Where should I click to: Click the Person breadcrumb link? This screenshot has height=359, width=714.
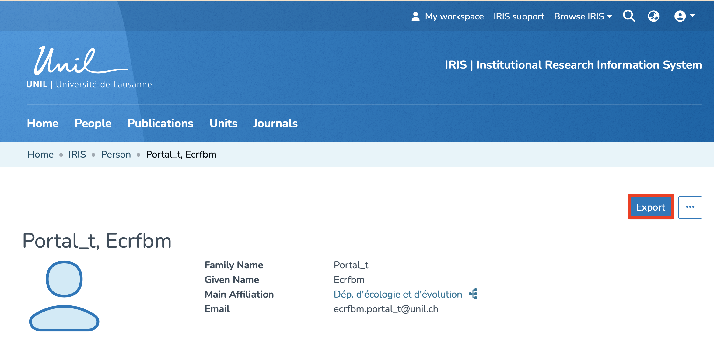click(x=116, y=154)
